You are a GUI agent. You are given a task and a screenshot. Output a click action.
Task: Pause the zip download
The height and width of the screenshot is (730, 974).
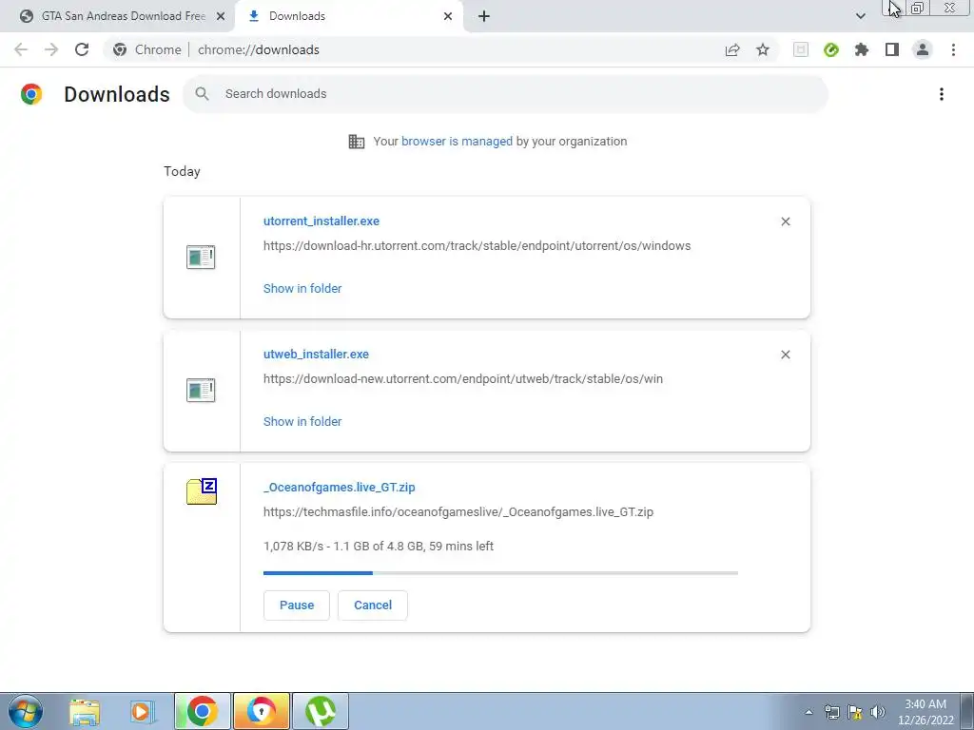297,605
